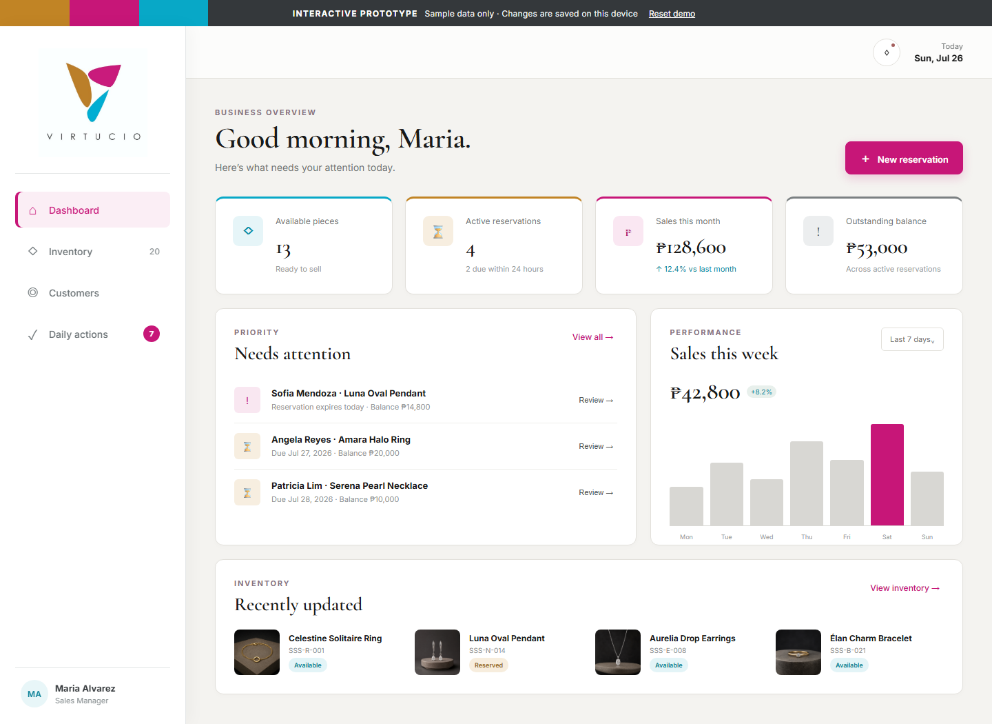Review Angela Reyes' Amara Halo Ring reservation
Image resolution: width=992 pixels, height=724 pixels.
pyautogui.click(x=596, y=446)
